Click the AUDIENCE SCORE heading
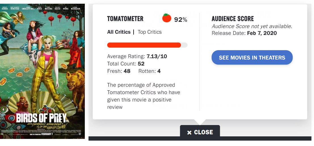The width and height of the screenshot is (314, 146). 233,19
